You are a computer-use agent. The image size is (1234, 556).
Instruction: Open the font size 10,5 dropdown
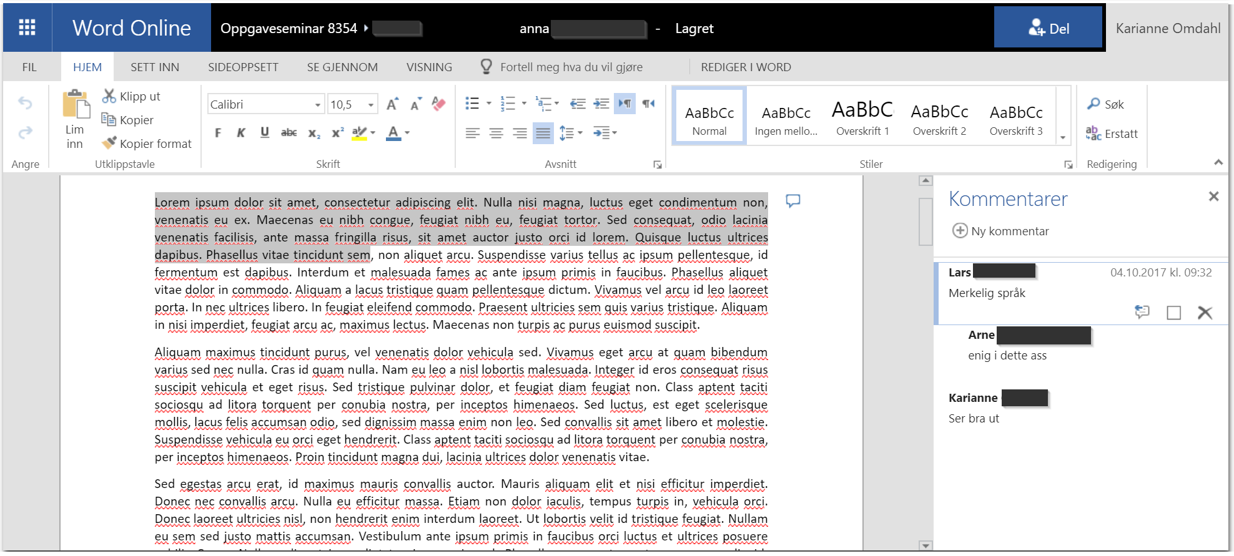pos(371,105)
